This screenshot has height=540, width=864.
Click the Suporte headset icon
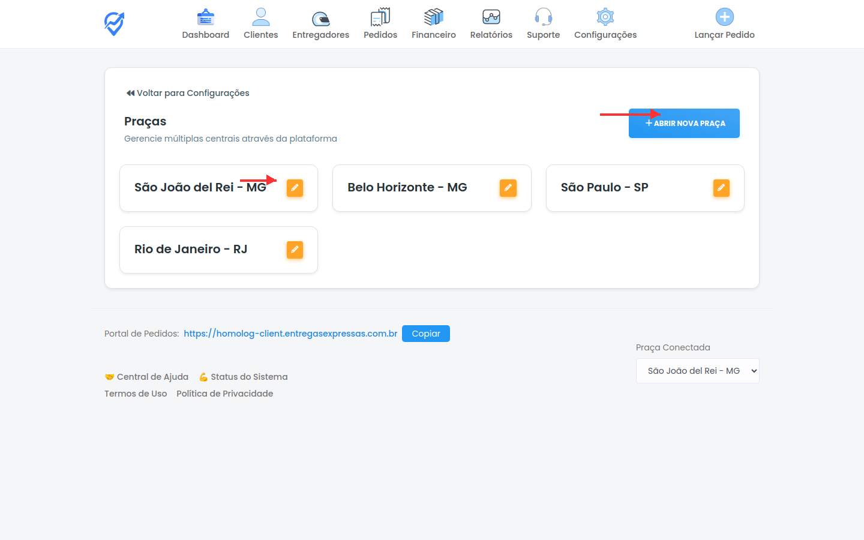point(543,17)
